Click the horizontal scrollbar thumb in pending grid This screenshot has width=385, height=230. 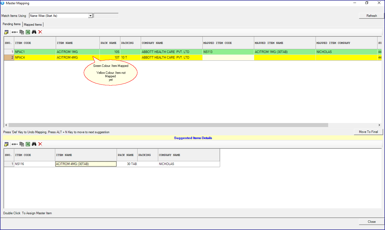[x=168, y=125]
